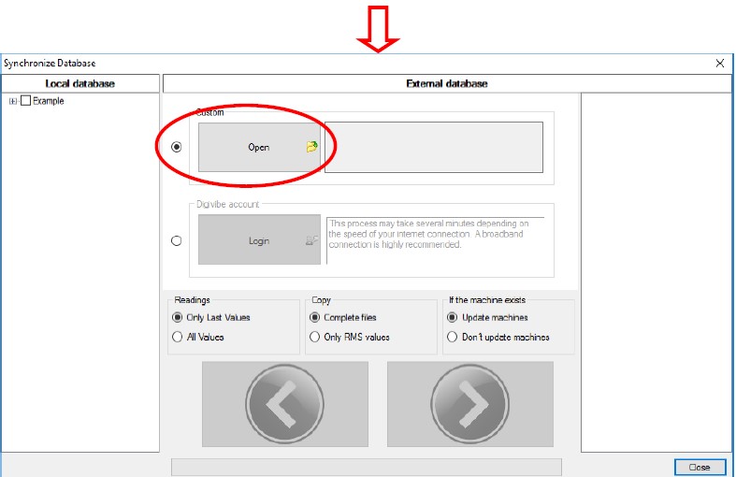This screenshot has height=477, width=736.
Task: Expand the Example tree node
Action: click(13, 101)
